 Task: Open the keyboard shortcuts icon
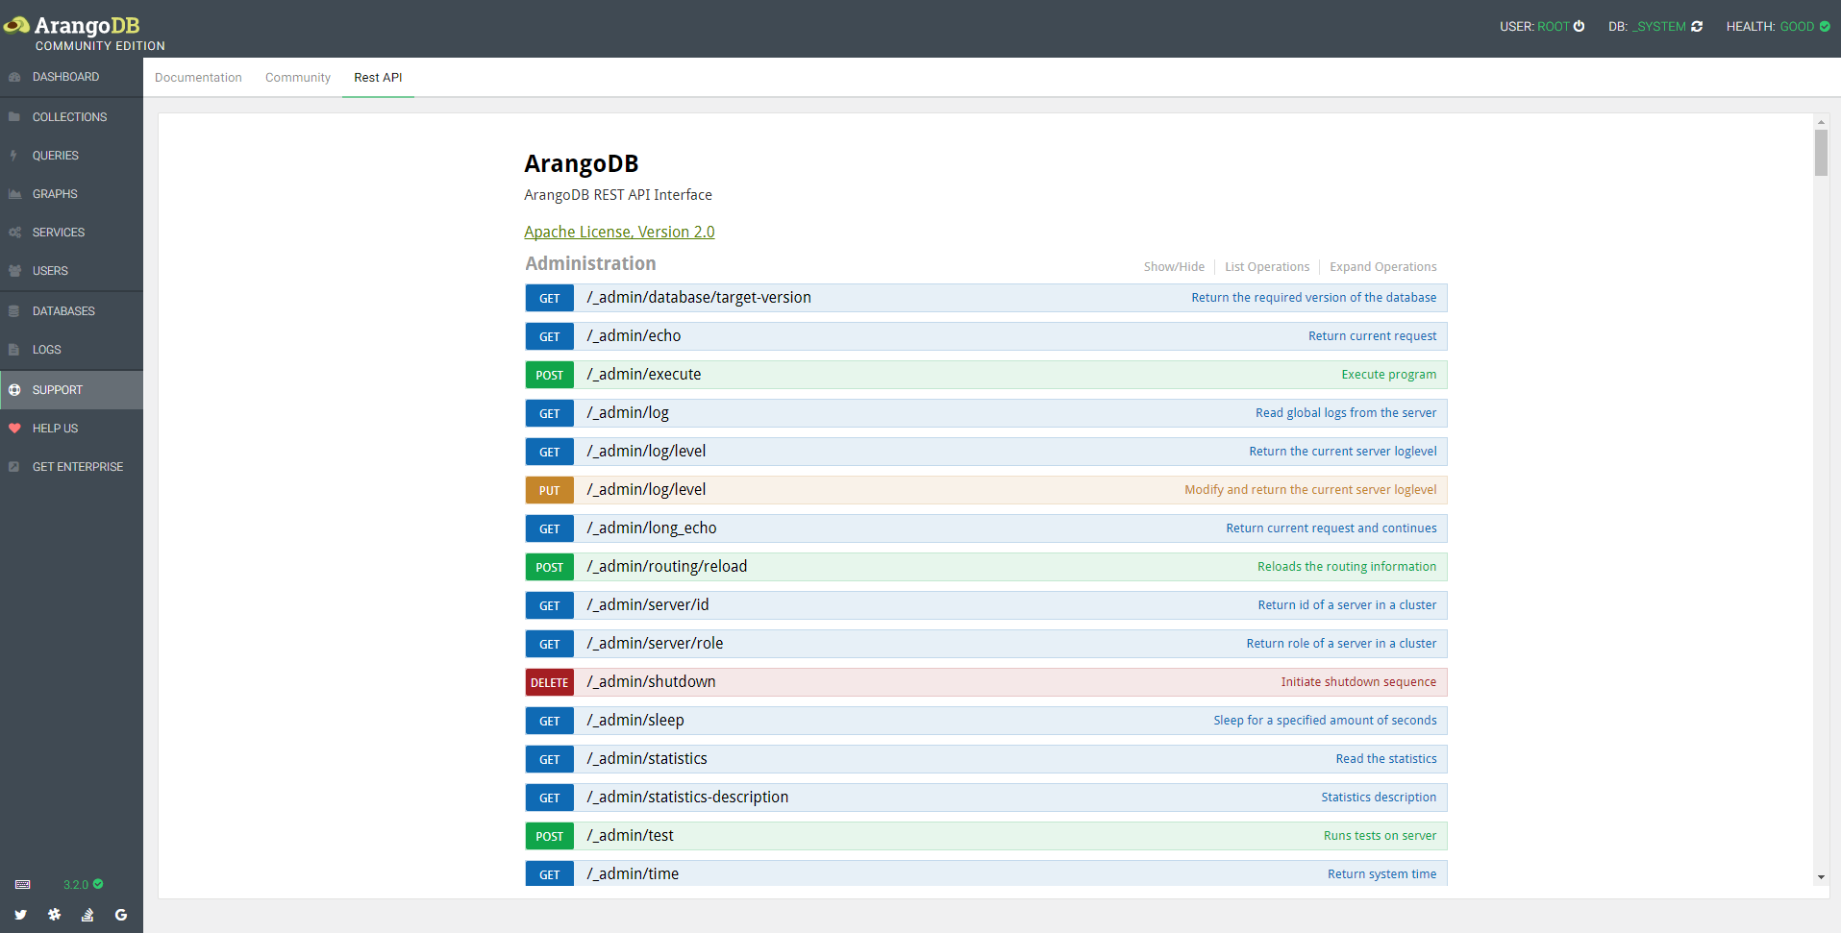[23, 884]
